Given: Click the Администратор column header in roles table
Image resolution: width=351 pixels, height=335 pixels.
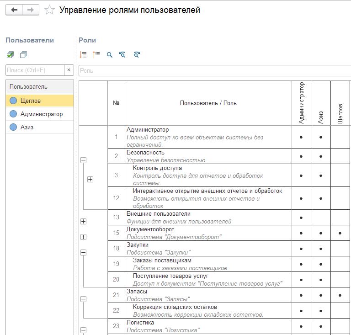Looking at the screenshot, I should 301,103.
